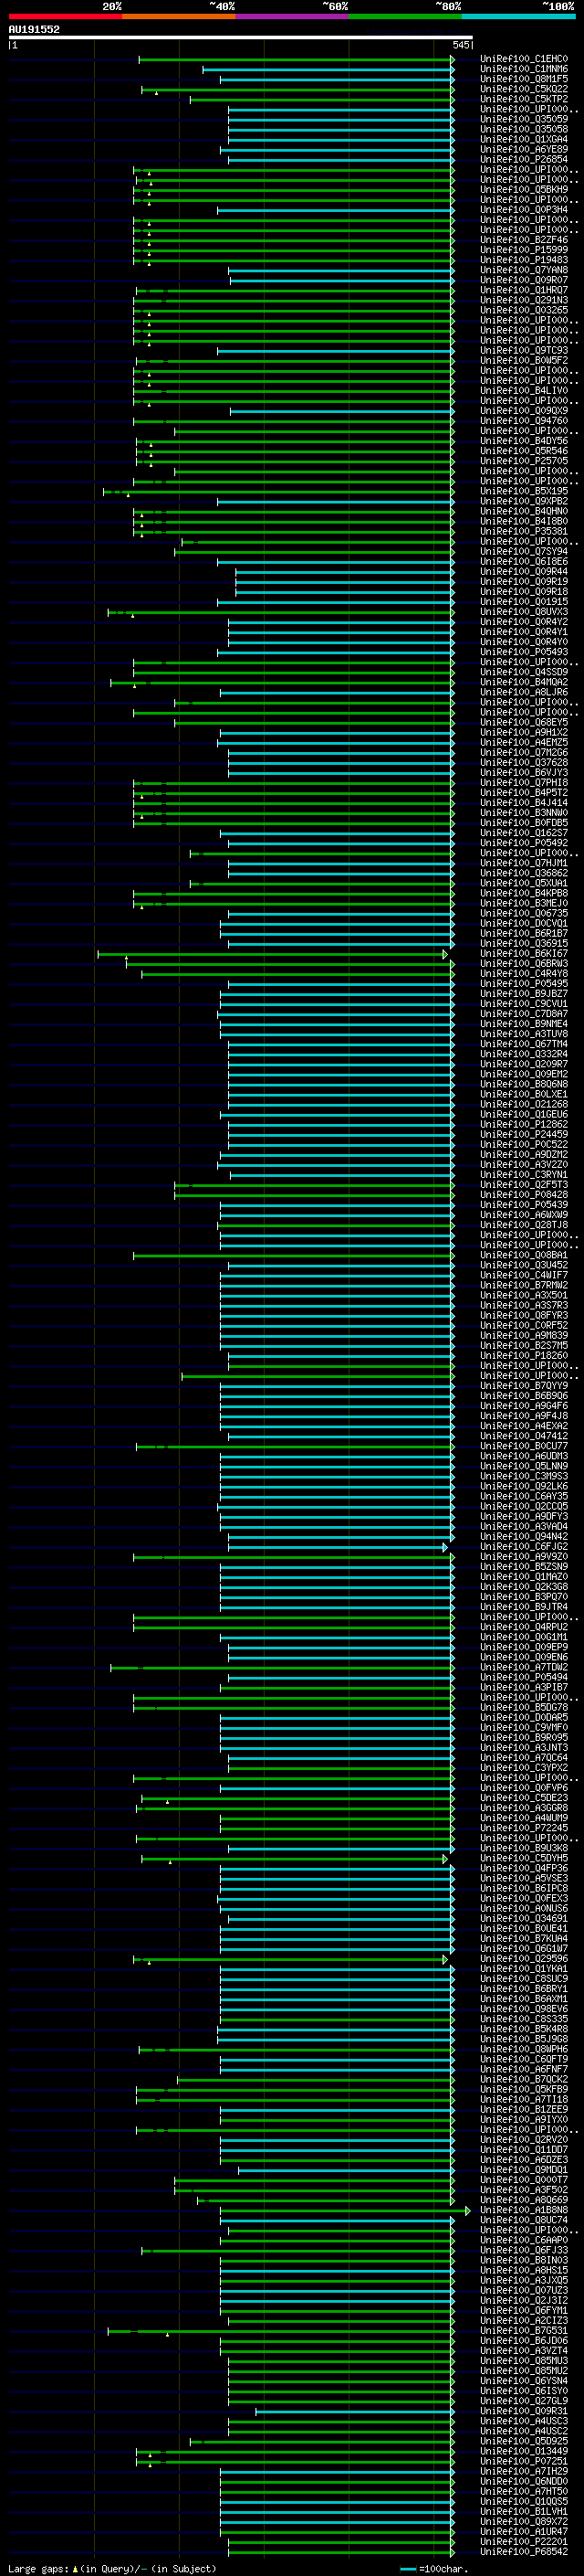
Task: Pick hit UniRef100_O13449
Action: (523, 2451)
